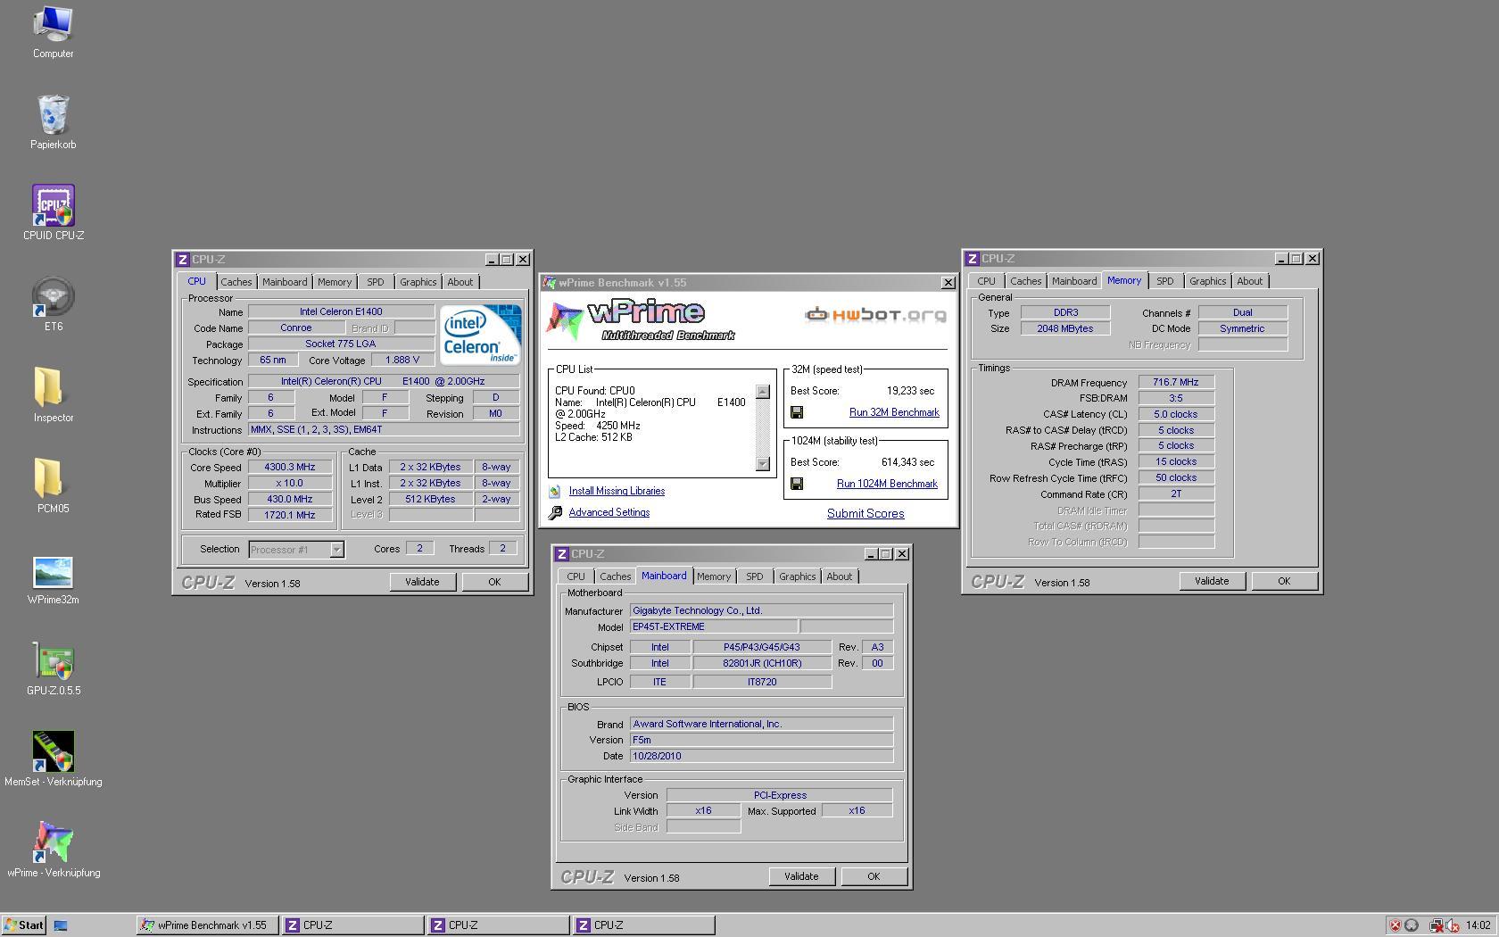
Task: Click Validate in the Mainboard window
Action: point(801,876)
